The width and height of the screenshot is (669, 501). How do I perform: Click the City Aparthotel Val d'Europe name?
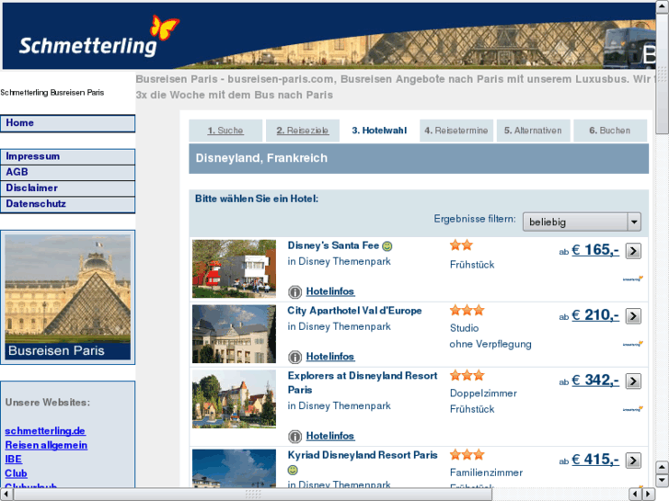click(x=354, y=311)
